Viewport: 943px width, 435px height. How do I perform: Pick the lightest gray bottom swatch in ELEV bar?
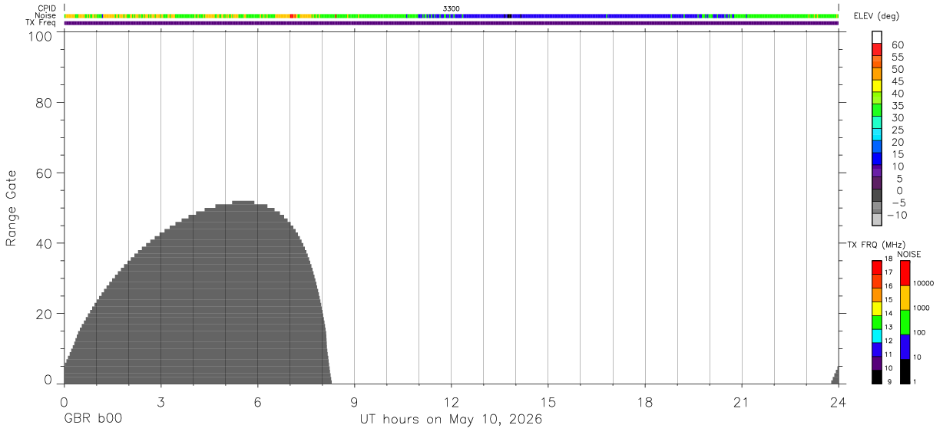pyautogui.click(x=877, y=219)
